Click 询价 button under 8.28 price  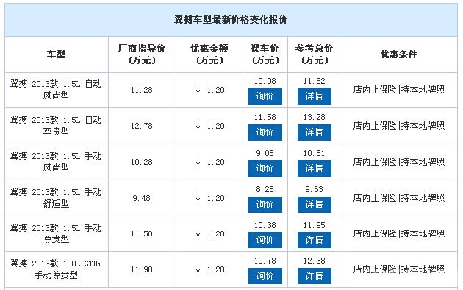[265, 205]
